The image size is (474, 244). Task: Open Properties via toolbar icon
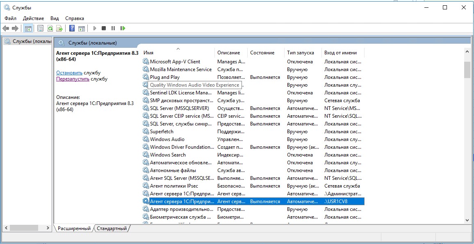[x=40, y=28]
